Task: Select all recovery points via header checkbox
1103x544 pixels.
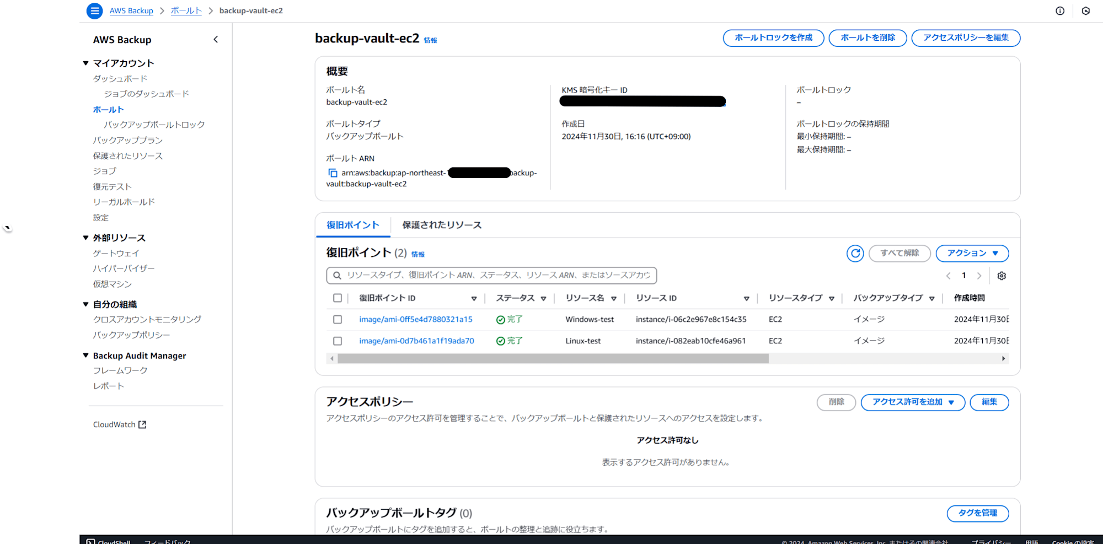Action: point(338,298)
